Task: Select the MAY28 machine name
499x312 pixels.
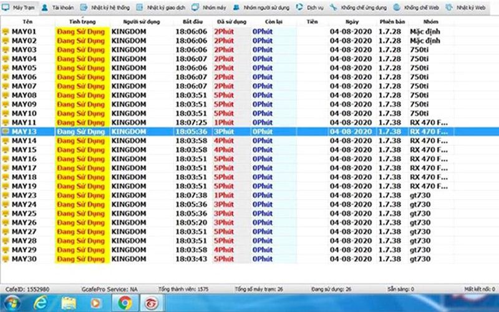Action: (24, 241)
